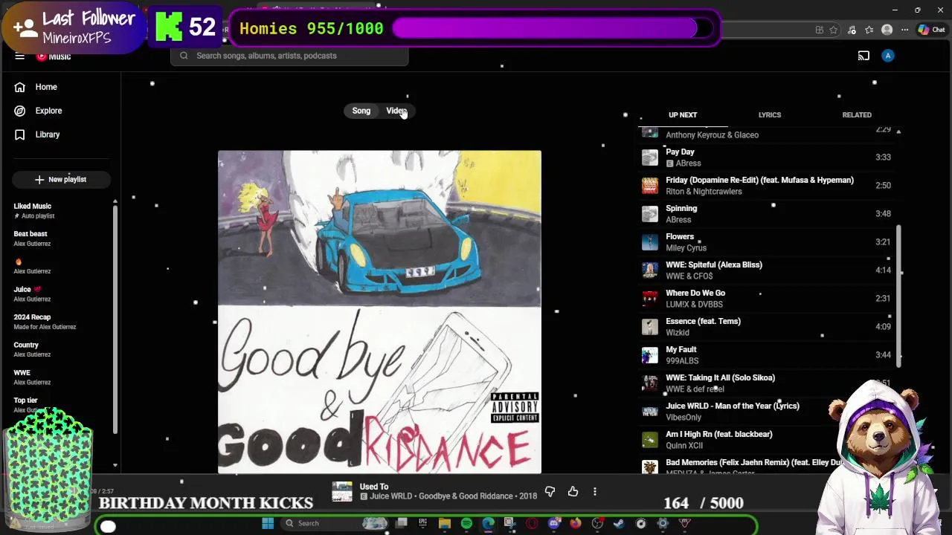The image size is (952, 535).
Task: Dislike the song Used To
Action: 550,491
